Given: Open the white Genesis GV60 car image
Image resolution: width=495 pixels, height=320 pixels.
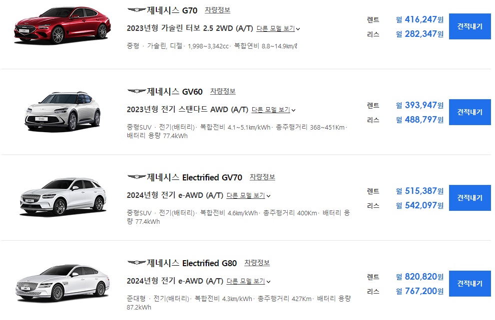Looking at the screenshot, I should tap(62, 111).
